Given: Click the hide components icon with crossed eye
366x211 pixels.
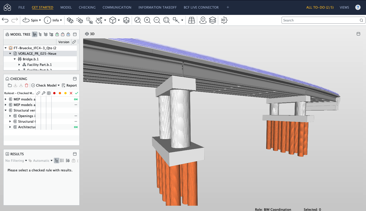Looking at the screenshot, I should point(89,20).
